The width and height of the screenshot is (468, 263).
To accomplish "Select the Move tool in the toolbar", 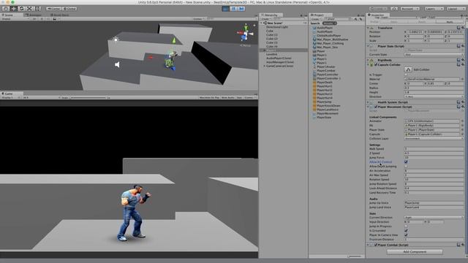I will [14, 9].
